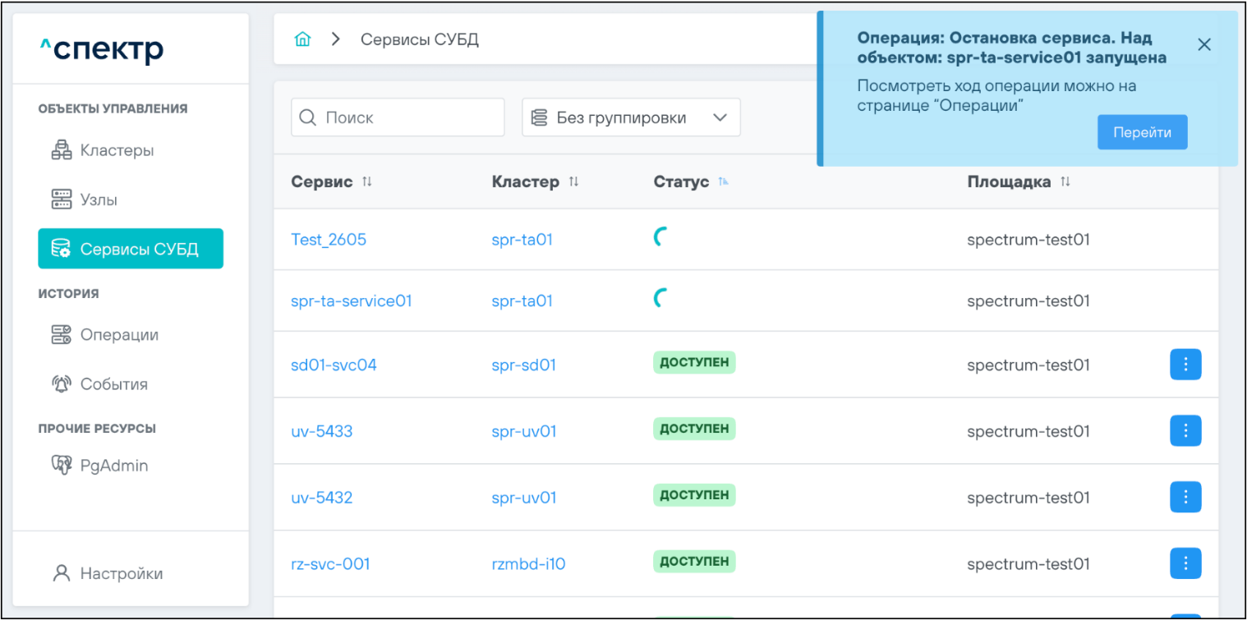1247x620 pixels.
Task: Open cluster link rzmbd-i10
Action: point(528,564)
